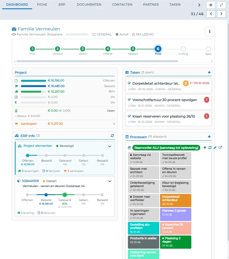Open the 1 levering link

26,213
